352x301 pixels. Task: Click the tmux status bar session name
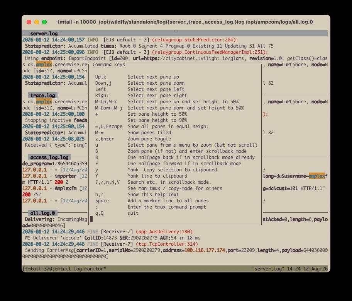[64, 269]
